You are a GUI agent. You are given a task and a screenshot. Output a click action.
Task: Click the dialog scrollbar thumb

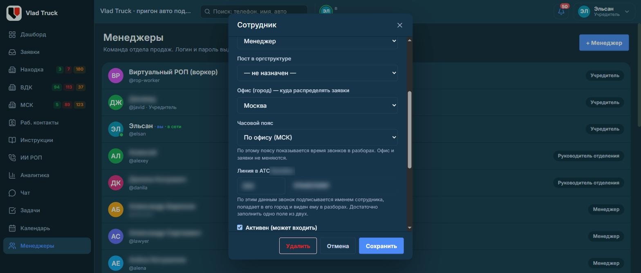coord(410,130)
